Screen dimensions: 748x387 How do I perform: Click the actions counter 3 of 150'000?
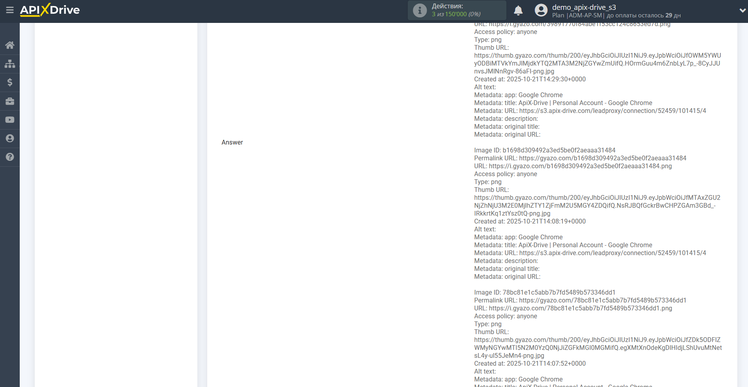point(456,14)
